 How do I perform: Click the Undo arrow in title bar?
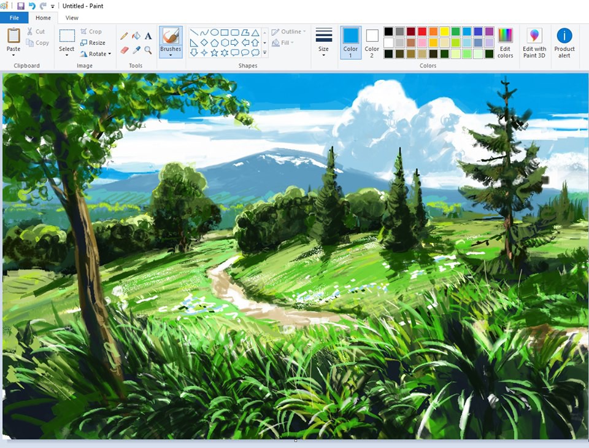pyautogui.click(x=32, y=6)
